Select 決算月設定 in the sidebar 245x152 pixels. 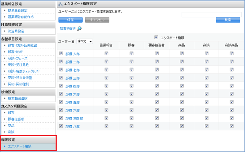[x=16, y=31]
